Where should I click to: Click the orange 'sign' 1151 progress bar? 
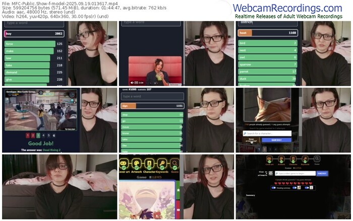tap(153, 106)
